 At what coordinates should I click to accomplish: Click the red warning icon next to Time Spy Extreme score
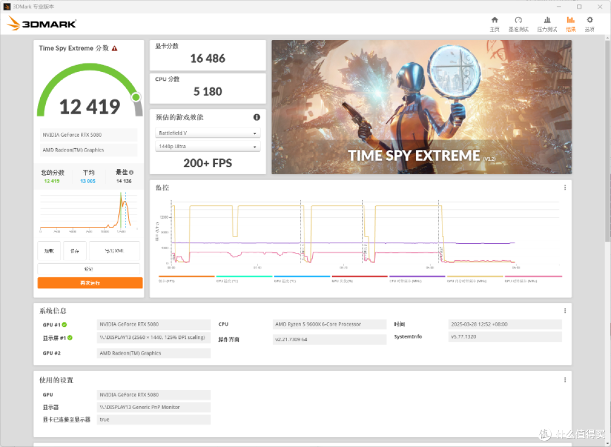click(114, 48)
